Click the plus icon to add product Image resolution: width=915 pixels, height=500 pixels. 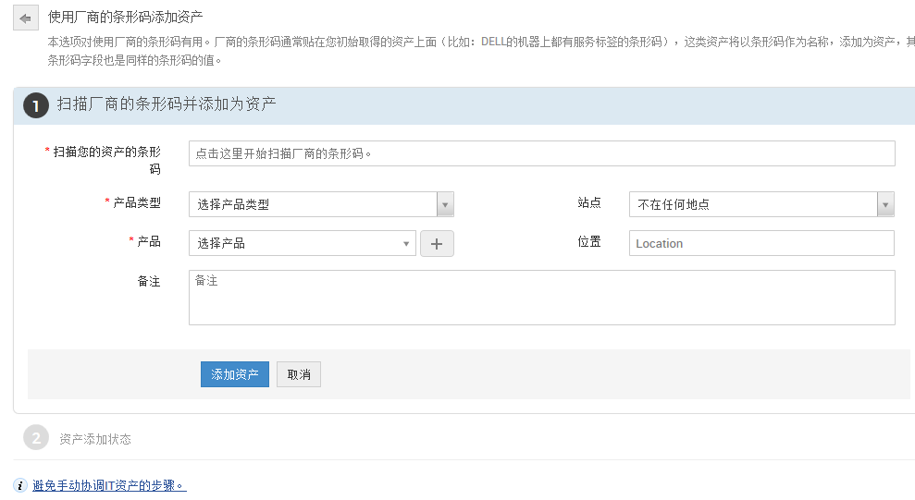[x=437, y=243]
